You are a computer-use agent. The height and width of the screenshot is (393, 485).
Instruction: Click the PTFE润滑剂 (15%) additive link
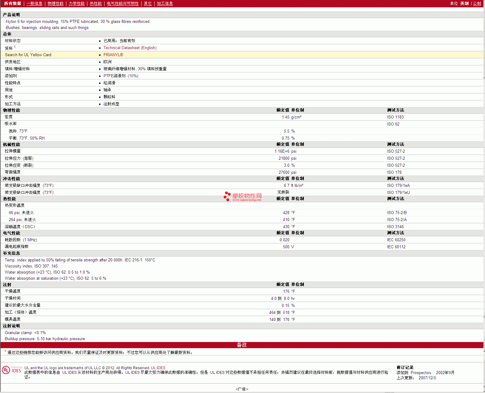pos(121,76)
